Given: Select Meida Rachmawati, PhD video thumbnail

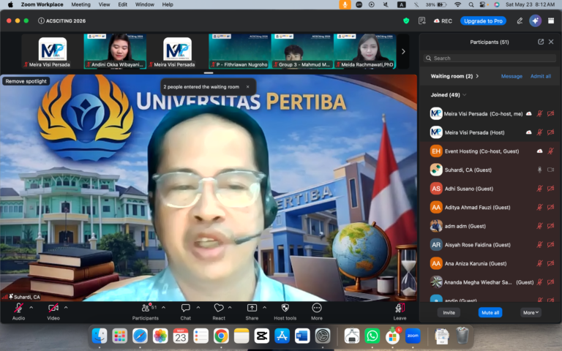Looking at the screenshot, I should [x=365, y=51].
